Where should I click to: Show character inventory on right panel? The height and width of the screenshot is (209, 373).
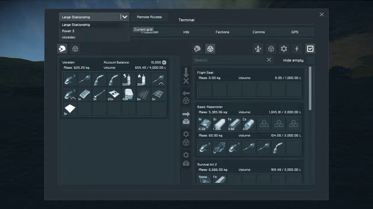[x=197, y=49]
